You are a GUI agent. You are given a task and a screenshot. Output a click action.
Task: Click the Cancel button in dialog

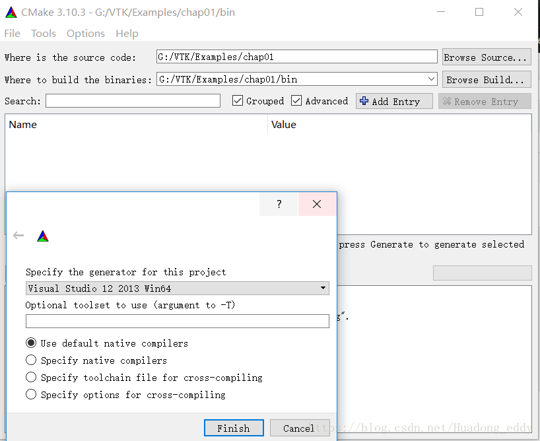[300, 428]
